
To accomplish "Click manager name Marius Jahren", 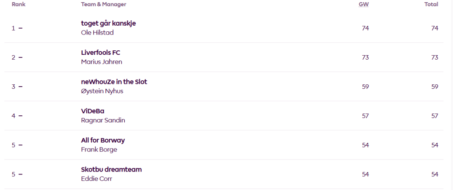I will 101,61.
